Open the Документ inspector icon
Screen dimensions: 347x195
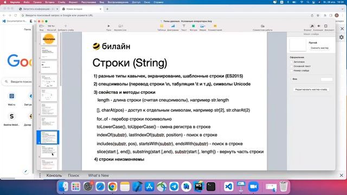[x=326, y=26]
